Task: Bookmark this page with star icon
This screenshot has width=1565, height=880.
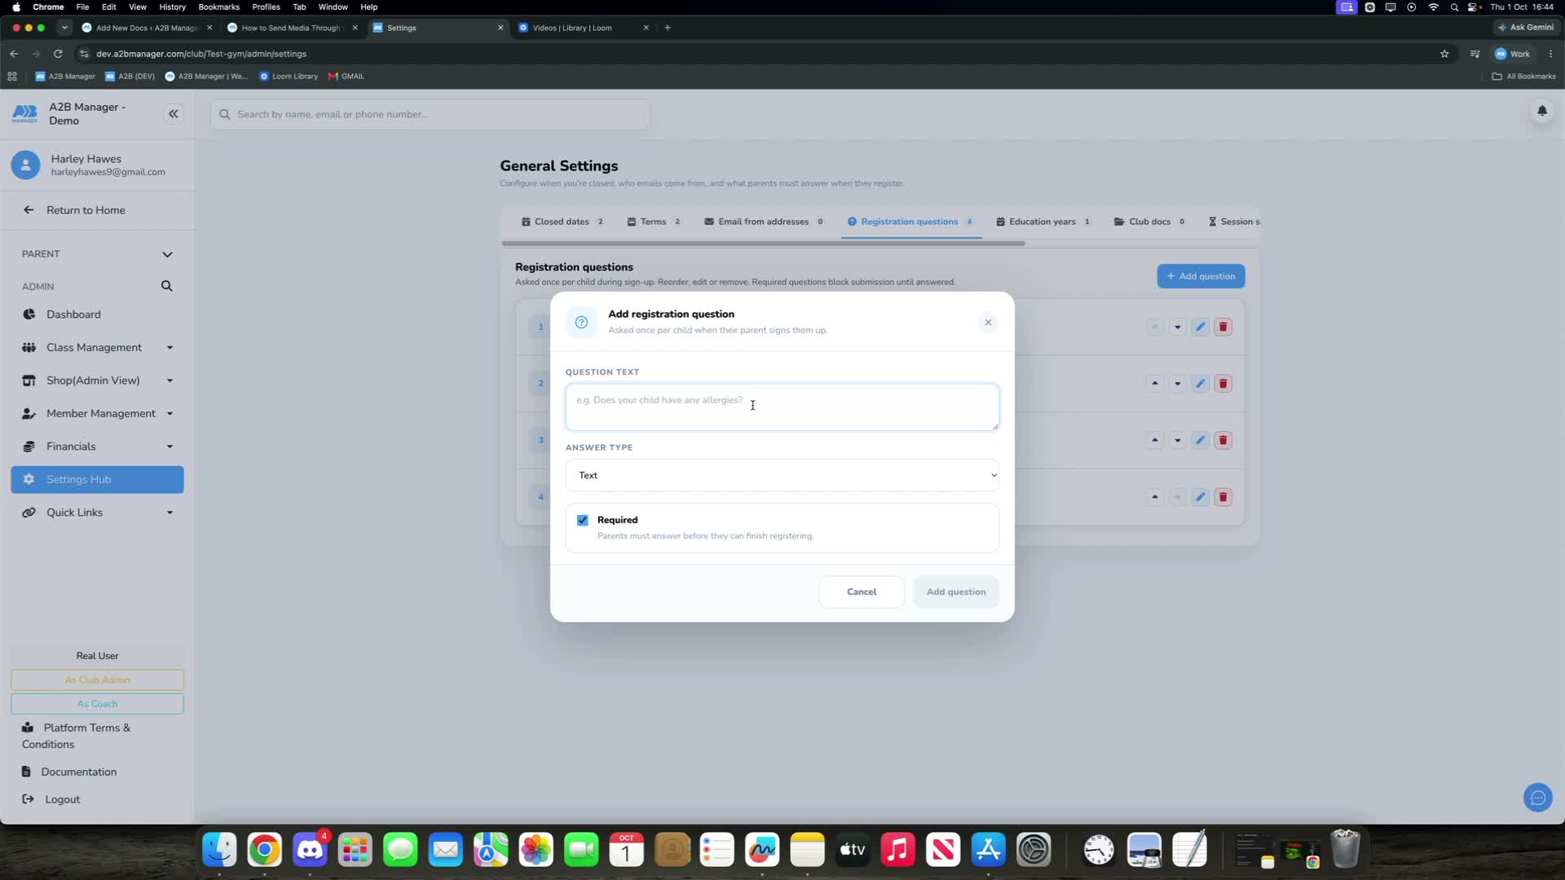Action: [x=1444, y=54]
